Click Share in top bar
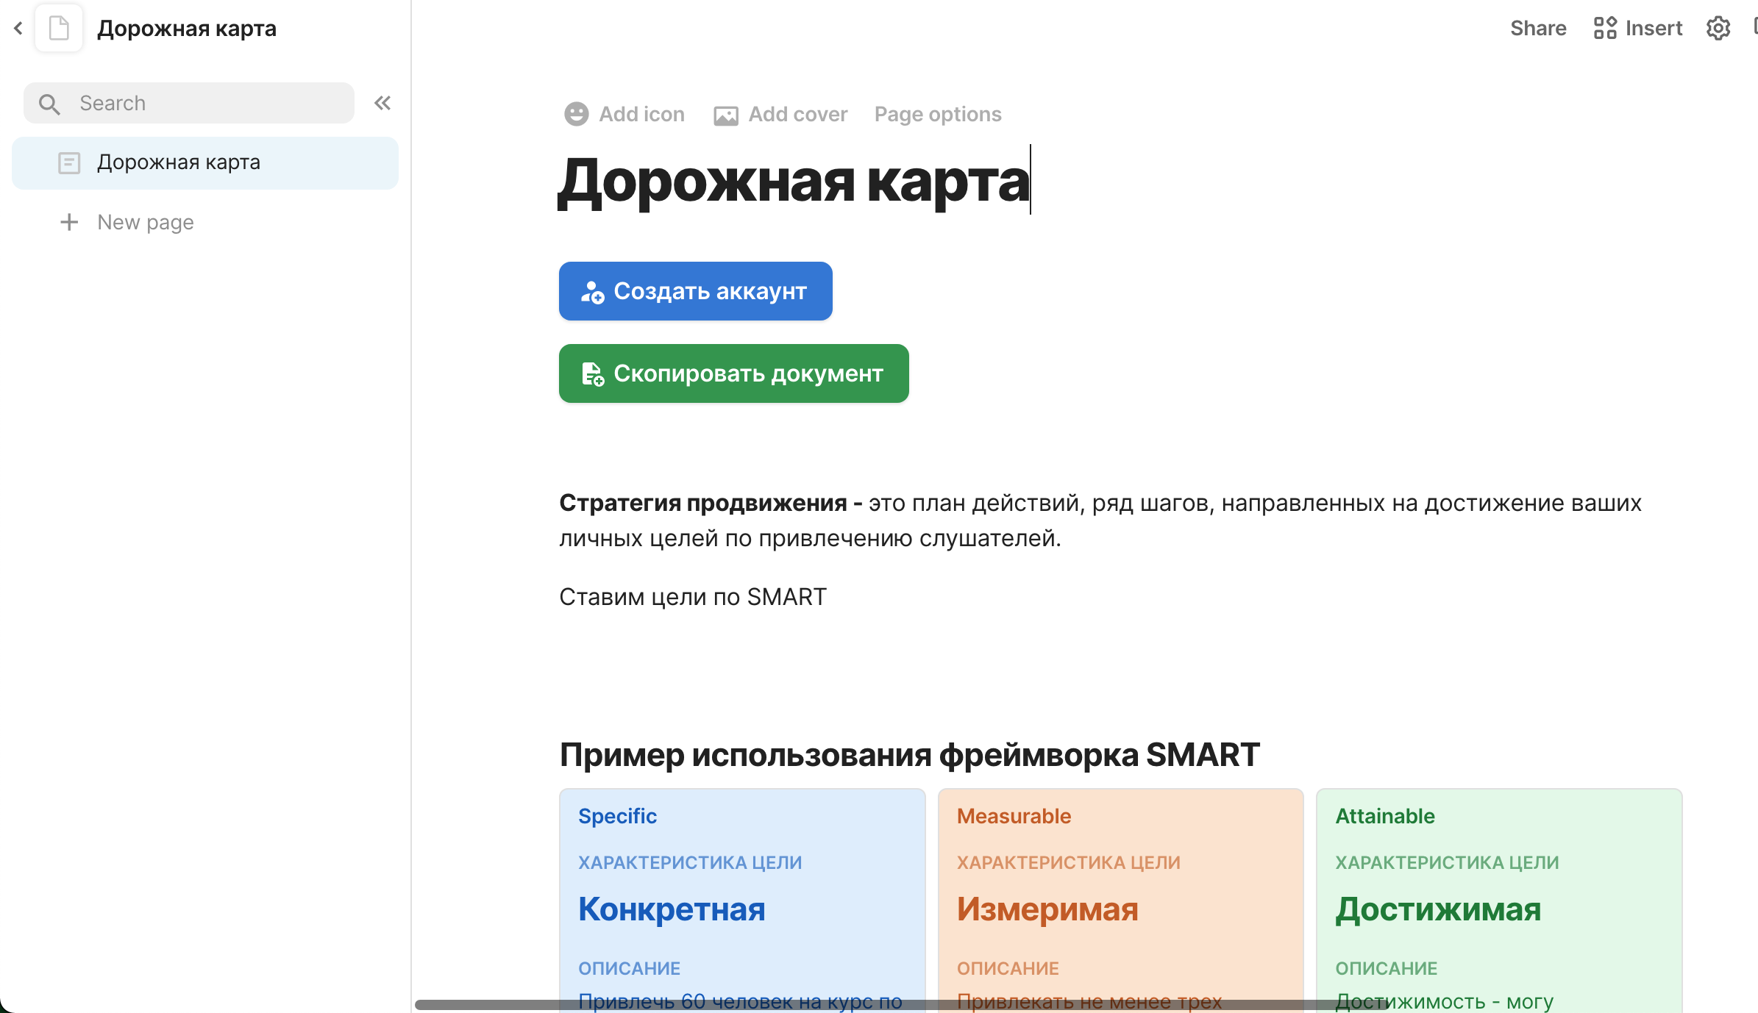This screenshot has height=1013, width=1758. coord(1538,28)
